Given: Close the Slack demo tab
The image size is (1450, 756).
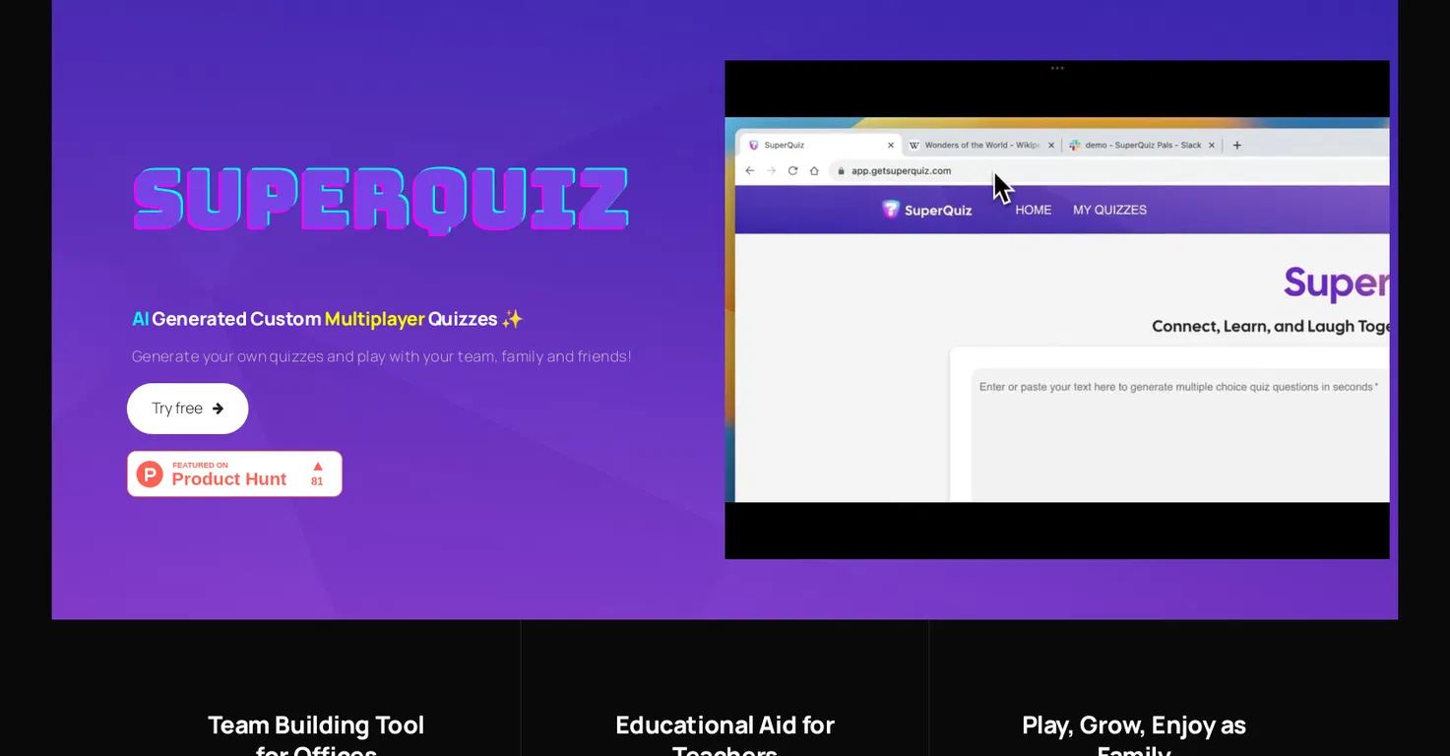Looking at the screenshot, I should coord(1212,145).
